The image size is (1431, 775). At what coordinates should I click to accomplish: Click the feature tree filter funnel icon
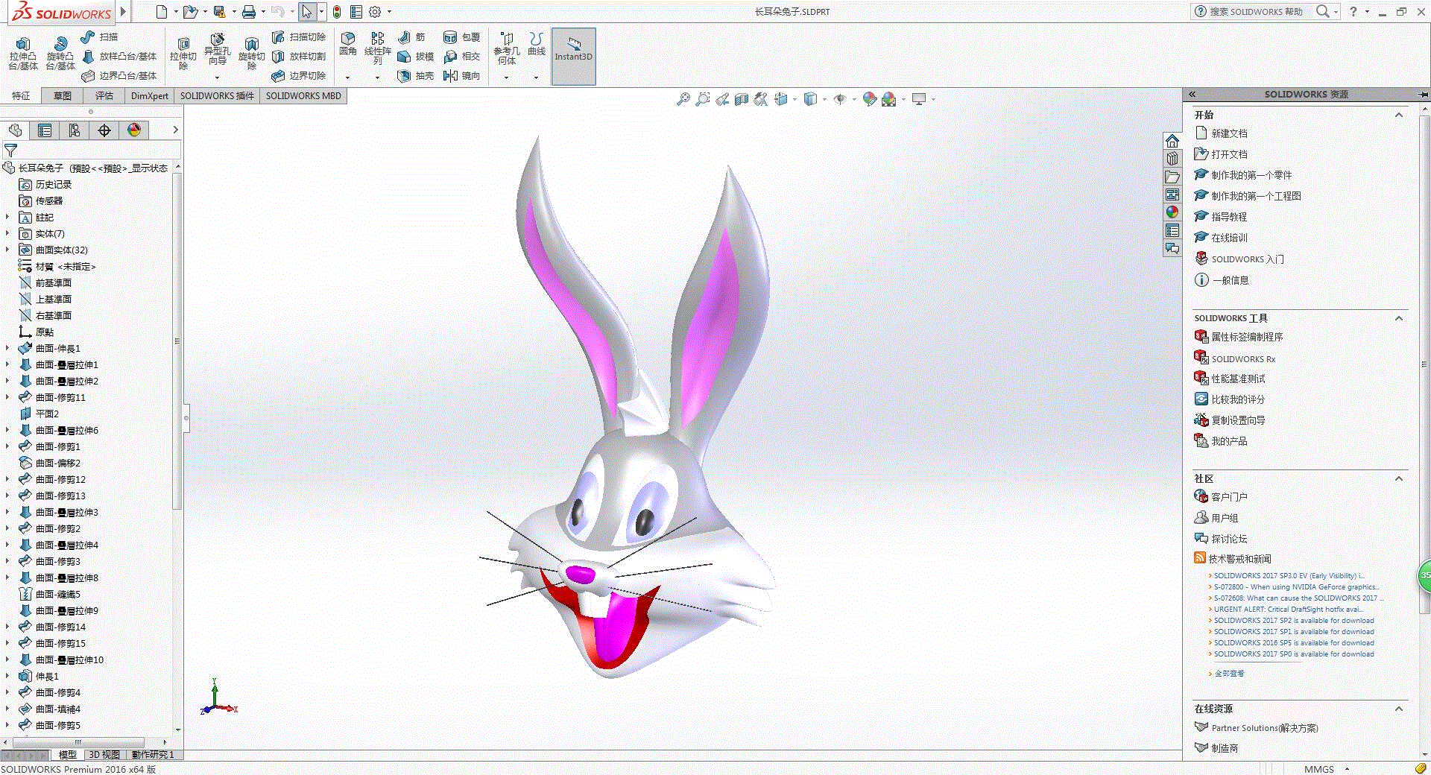click(x=10, y=150)
